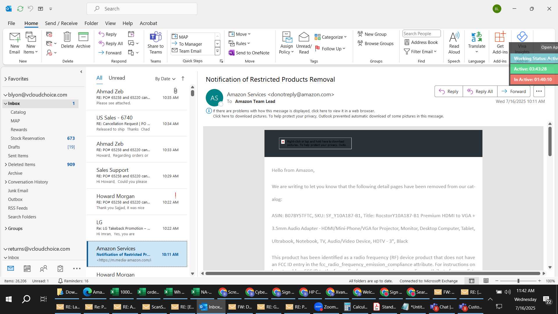
Task: Open the Filter Email dropdown
Action: pos(420,51)
